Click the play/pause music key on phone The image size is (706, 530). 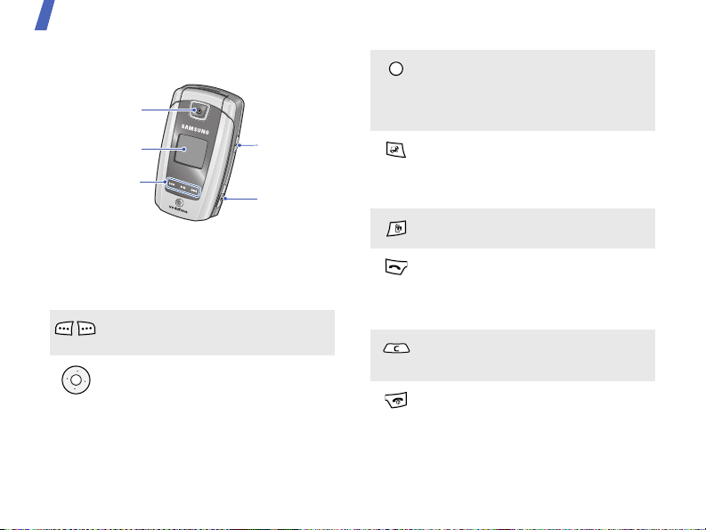tap(183, 187)
